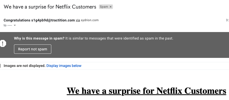Viewport: 229px width, 100px height.
Task: Click the "Why is this message in spam?" text
Action: point(39,39)
